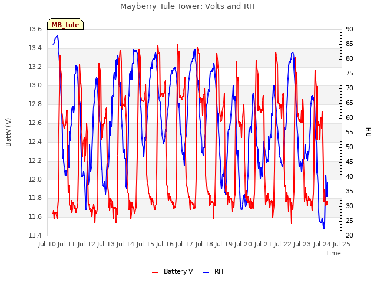This screenshot has height=283, width=377.
Task: Click the 45 tick on RH axis
Action: [349, 162]
